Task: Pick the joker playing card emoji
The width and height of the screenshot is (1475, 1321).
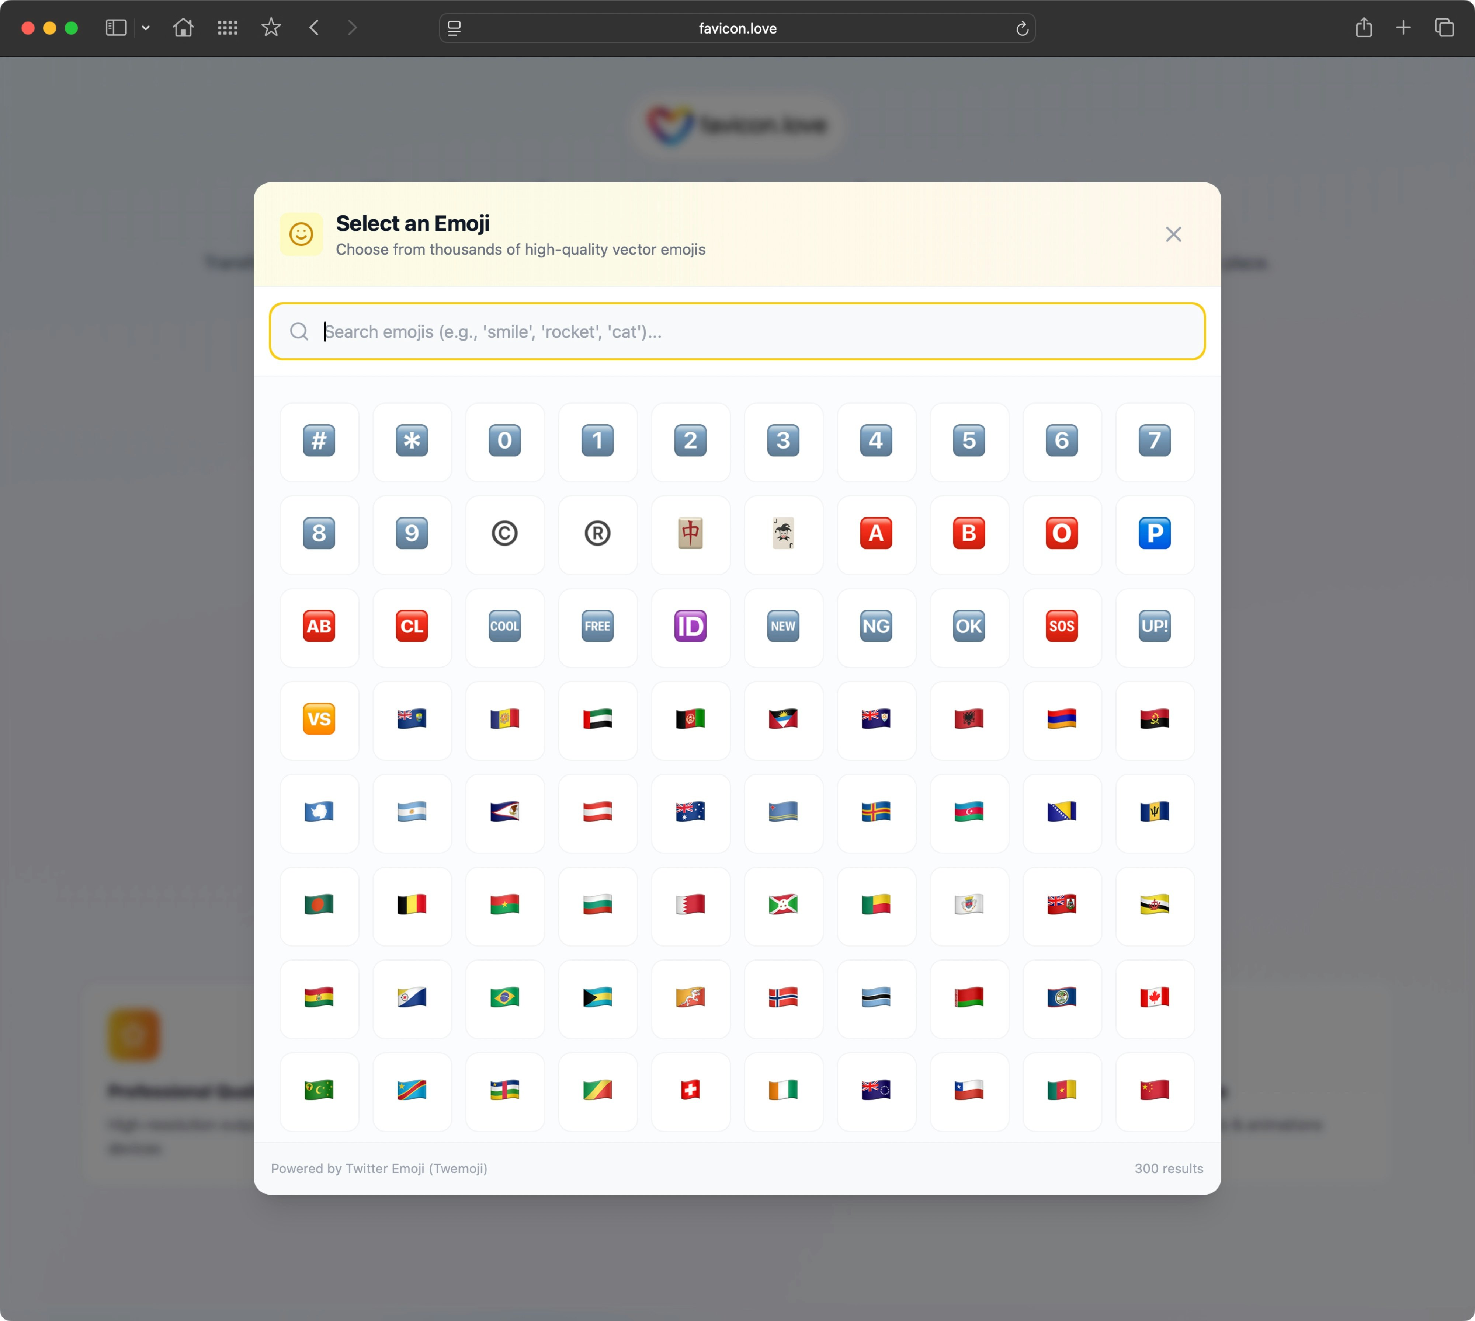Action: point(784,535)
